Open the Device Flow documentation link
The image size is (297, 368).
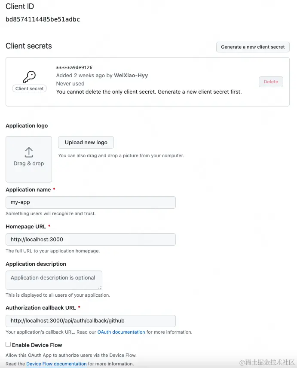56,364
